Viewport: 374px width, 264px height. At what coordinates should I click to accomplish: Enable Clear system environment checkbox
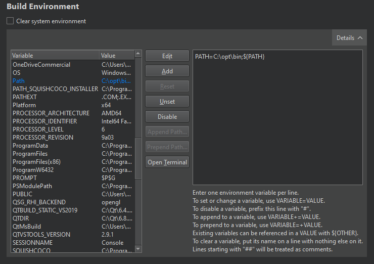[10, 21]
